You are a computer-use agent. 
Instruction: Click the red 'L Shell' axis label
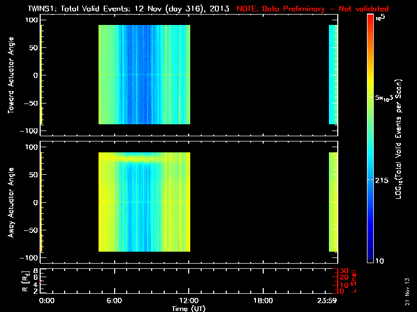click(x=353, y=281)
